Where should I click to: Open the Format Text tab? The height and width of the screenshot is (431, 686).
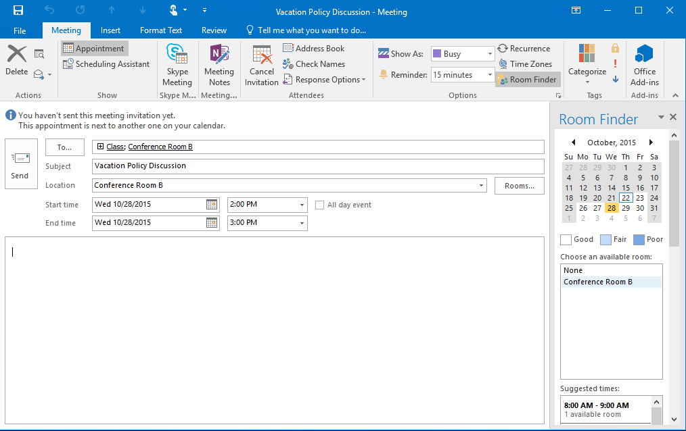(x=161, y=30)
